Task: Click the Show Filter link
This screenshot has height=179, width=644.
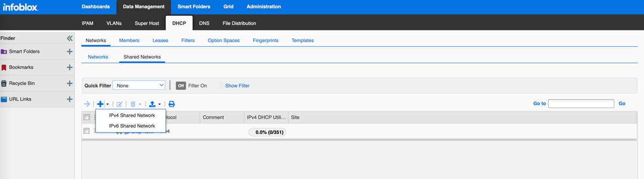Action: (238, 86)
